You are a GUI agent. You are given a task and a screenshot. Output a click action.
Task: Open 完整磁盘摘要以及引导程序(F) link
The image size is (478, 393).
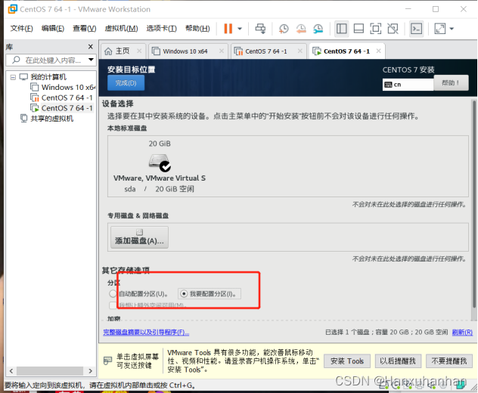(146, 333)
